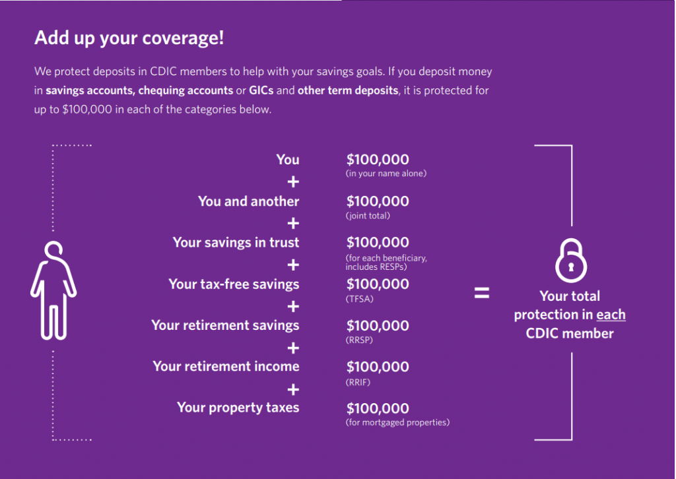Screen dimensions: 676x479
Task: Click the person outline icon
Action: coord(53,290)
